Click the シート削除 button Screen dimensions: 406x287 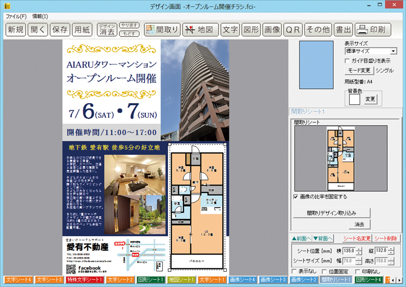pyautogui.click(x=387, y=238)
